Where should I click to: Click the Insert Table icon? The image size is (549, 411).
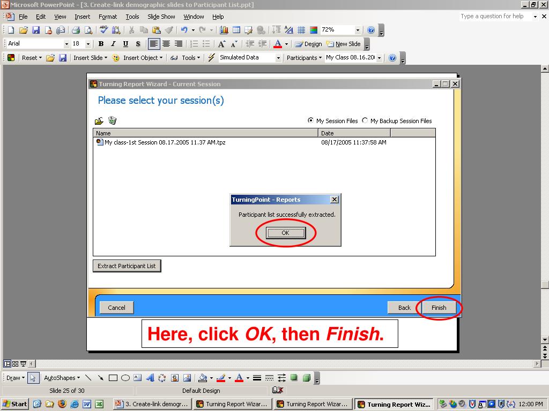tap(236, 30)
